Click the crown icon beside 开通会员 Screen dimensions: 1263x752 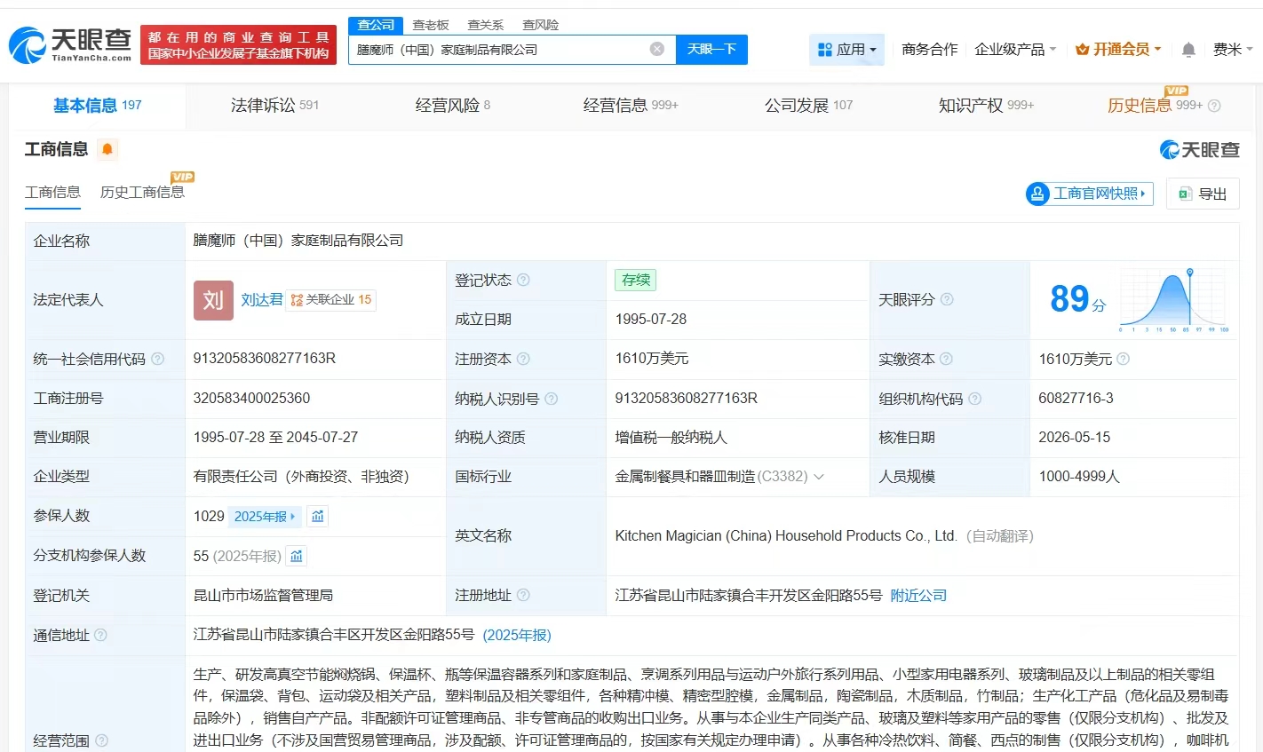(1082, 50)
